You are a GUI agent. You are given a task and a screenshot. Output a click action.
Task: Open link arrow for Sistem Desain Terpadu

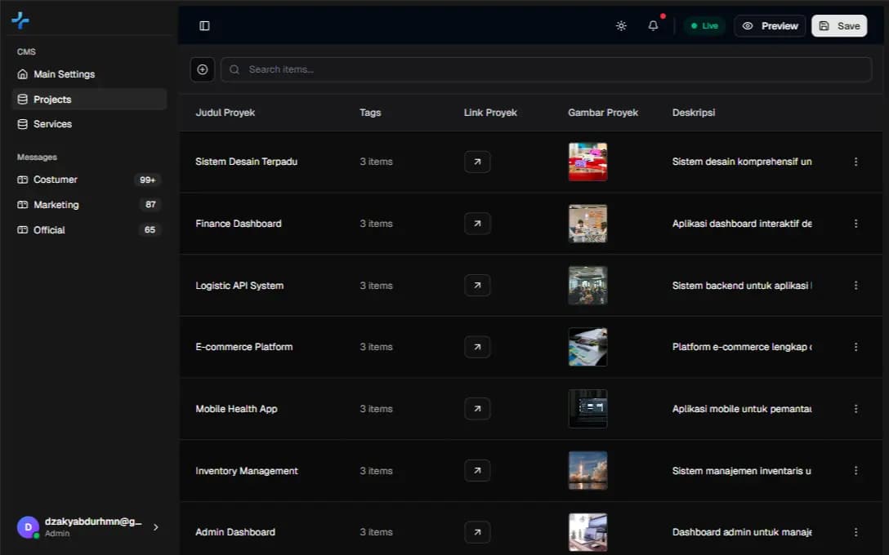pos(477,162)
